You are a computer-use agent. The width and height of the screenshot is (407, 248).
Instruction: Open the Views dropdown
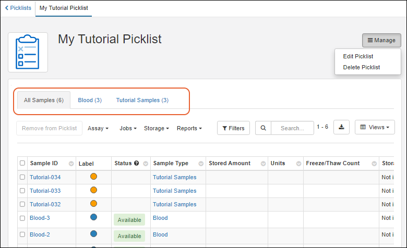point(375,127)
